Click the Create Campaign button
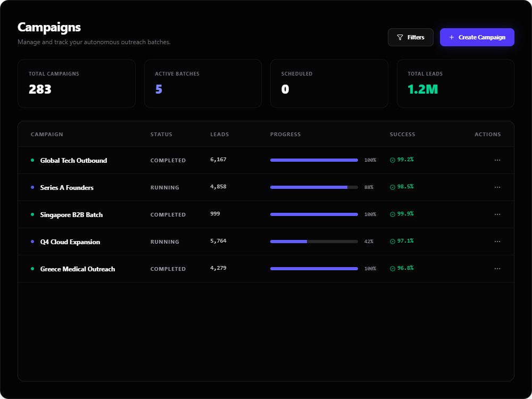The image size is (532, 399). [x=477, y=37]
